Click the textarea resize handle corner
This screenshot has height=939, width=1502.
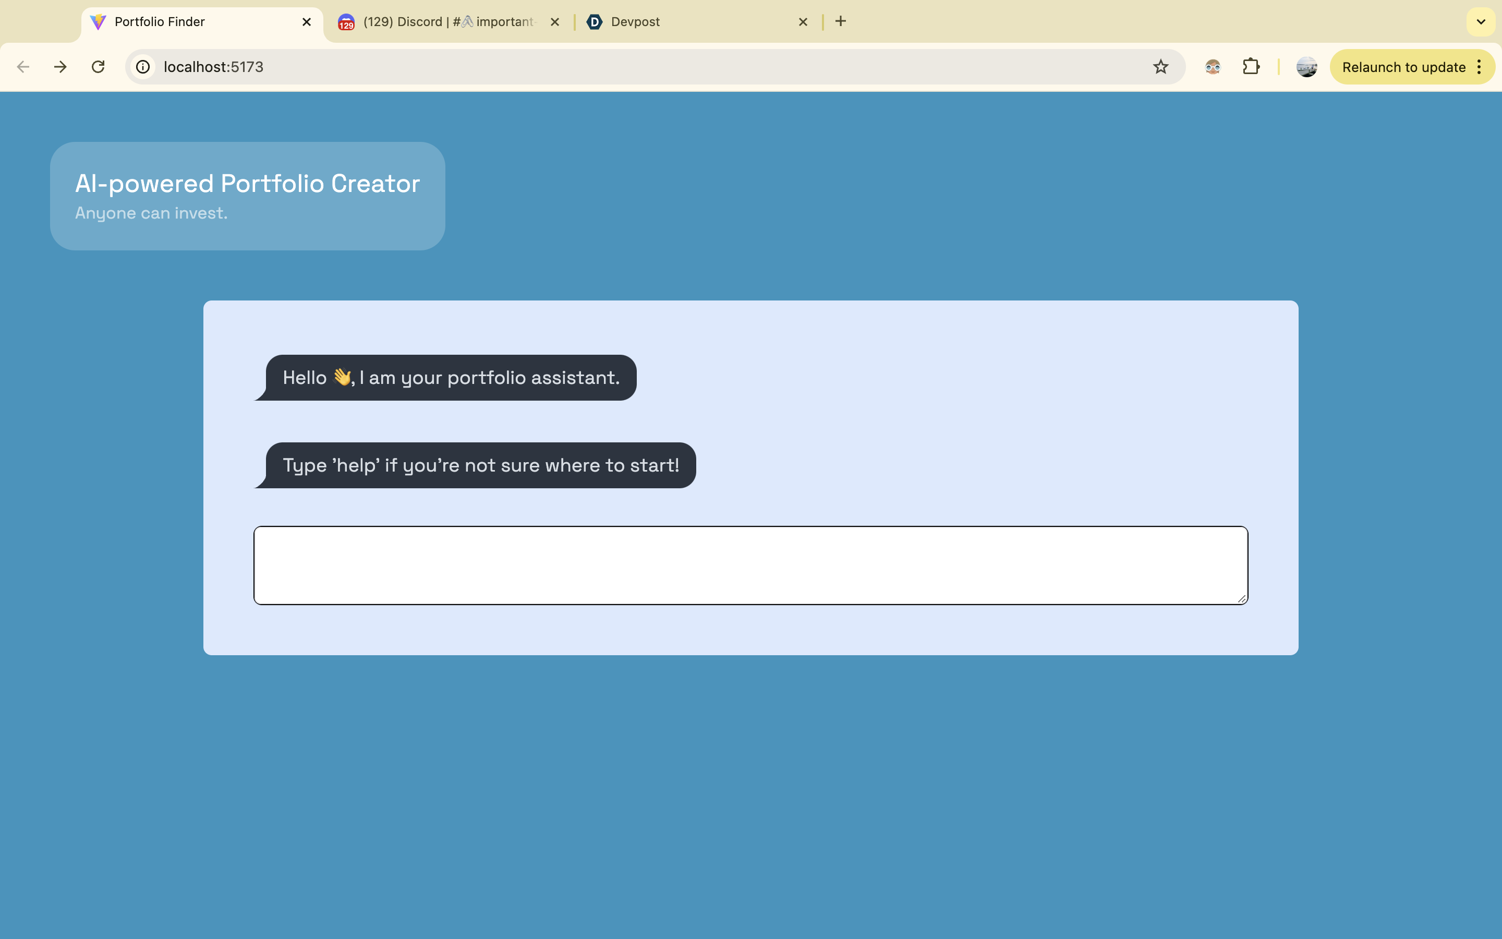[1241, 599]
